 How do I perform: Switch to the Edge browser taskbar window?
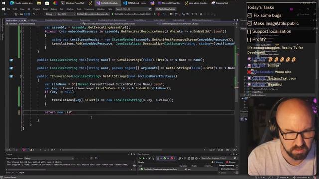click(x=21, y=3)
